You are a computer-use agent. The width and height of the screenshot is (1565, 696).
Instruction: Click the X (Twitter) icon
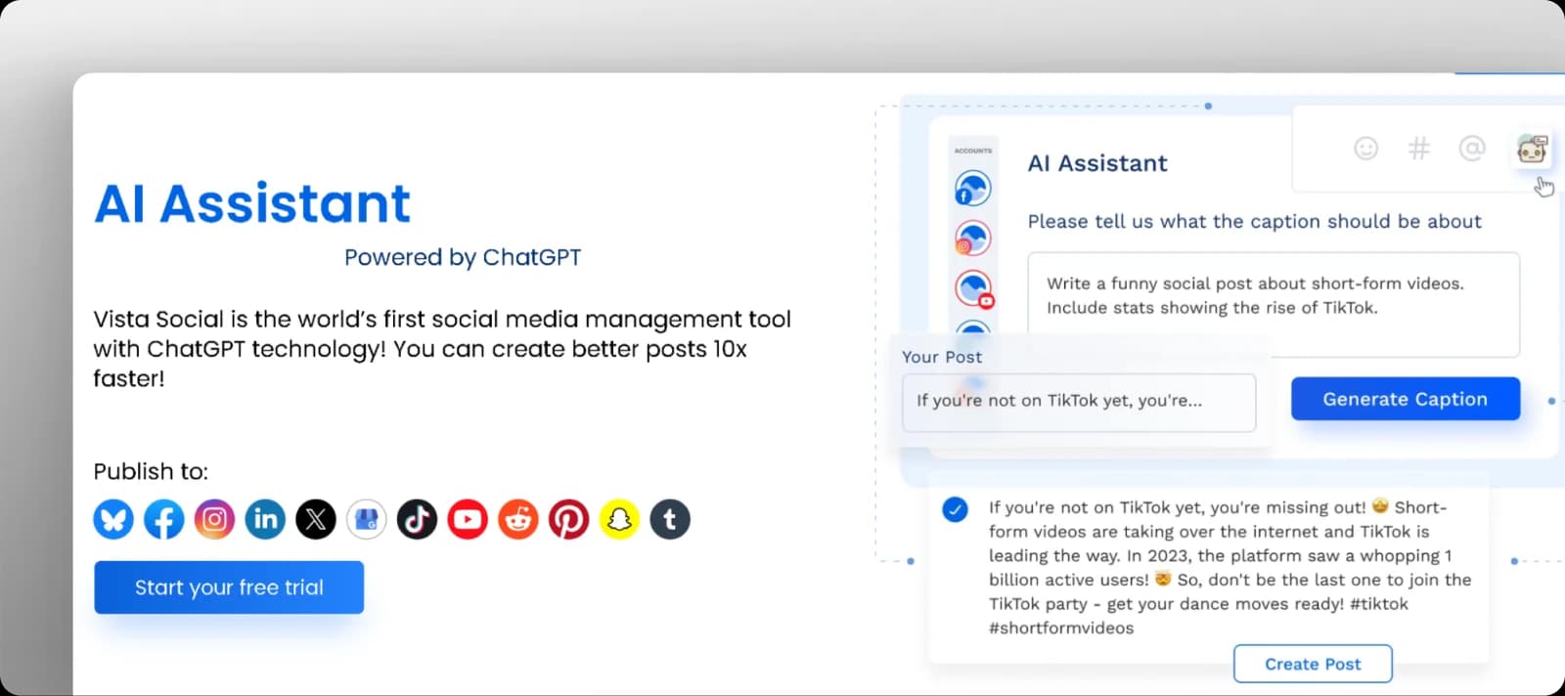pyautogui.click(x=316, y=519)
